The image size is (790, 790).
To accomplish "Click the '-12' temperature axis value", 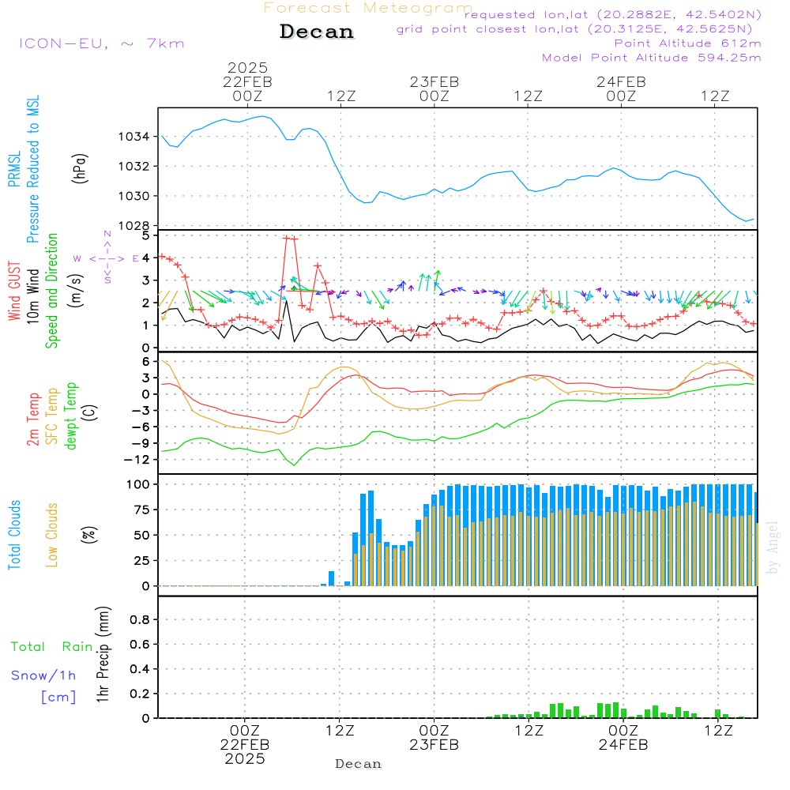I will [137, 460].
